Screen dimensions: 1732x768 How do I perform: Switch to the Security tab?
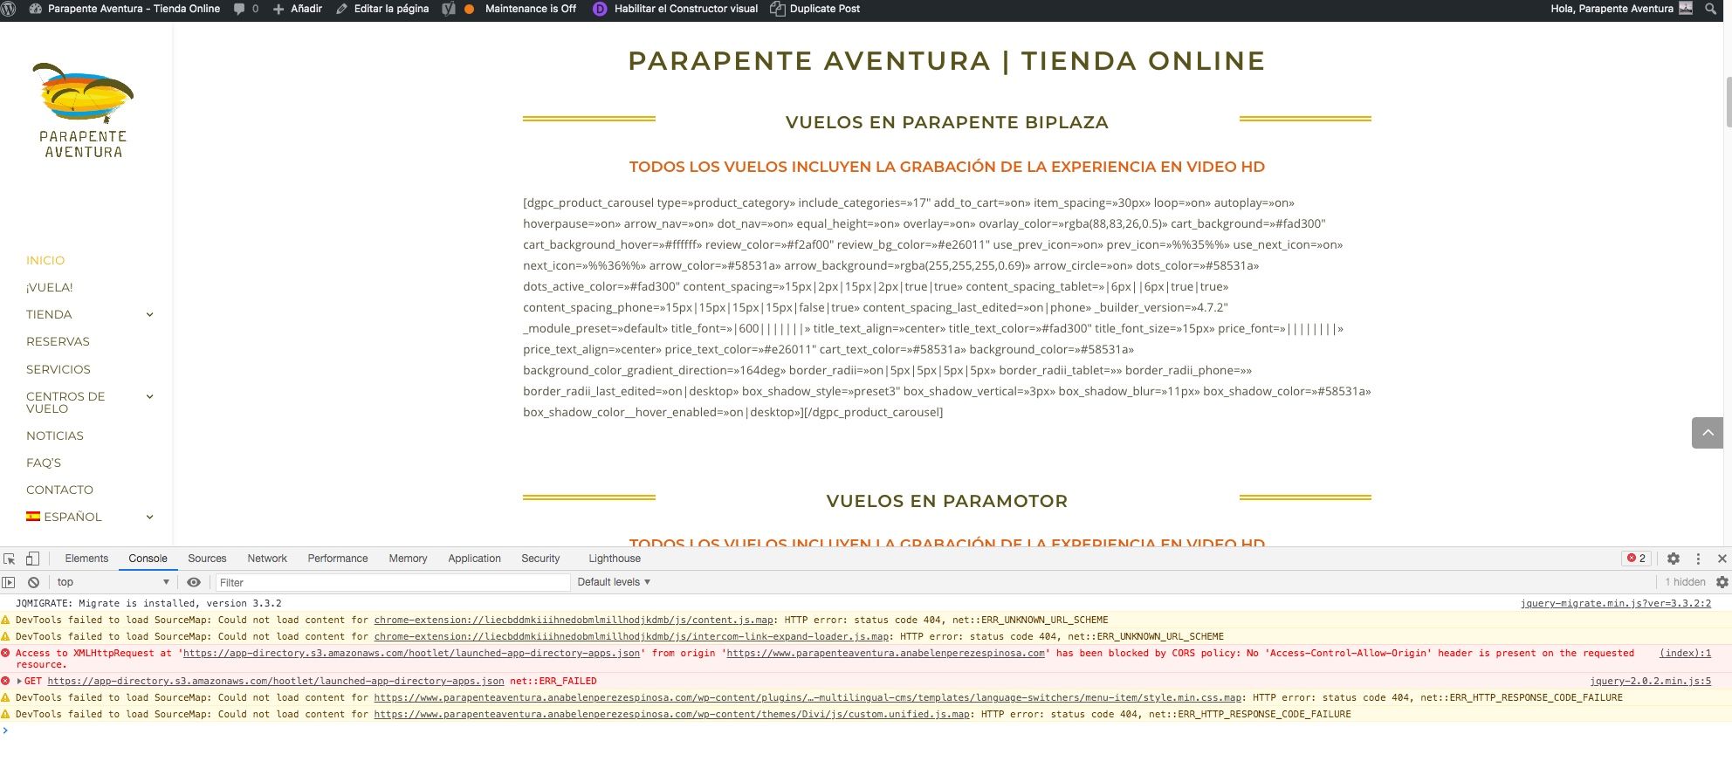[540, 559]
